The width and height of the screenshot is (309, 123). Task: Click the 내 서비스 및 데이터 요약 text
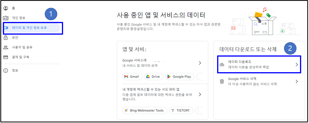pos(140,66)
